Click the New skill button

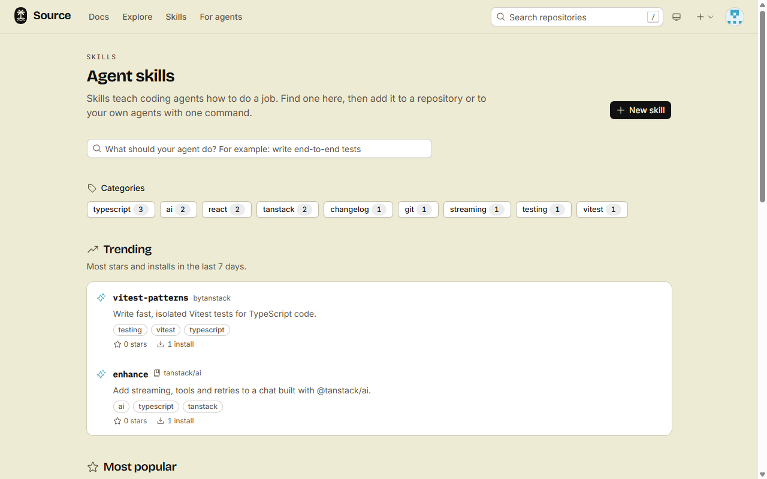pyautogui.click(x=641, y=110)
